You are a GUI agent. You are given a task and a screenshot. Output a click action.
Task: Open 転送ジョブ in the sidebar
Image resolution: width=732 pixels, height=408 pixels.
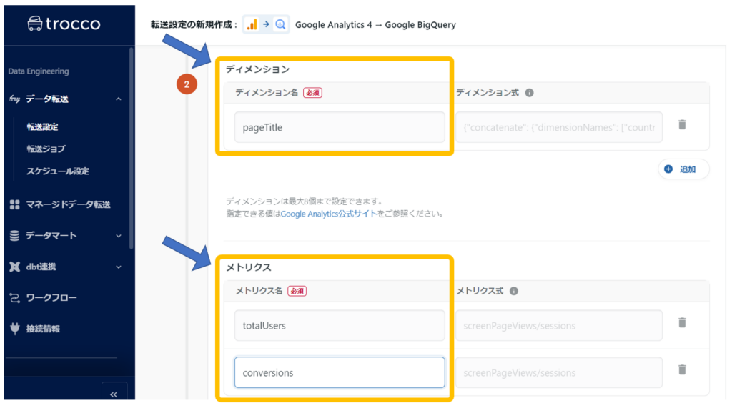[46, 149]
